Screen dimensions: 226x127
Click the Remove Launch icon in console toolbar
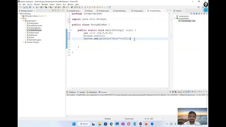pyautogui.click(x=173, y=92)
